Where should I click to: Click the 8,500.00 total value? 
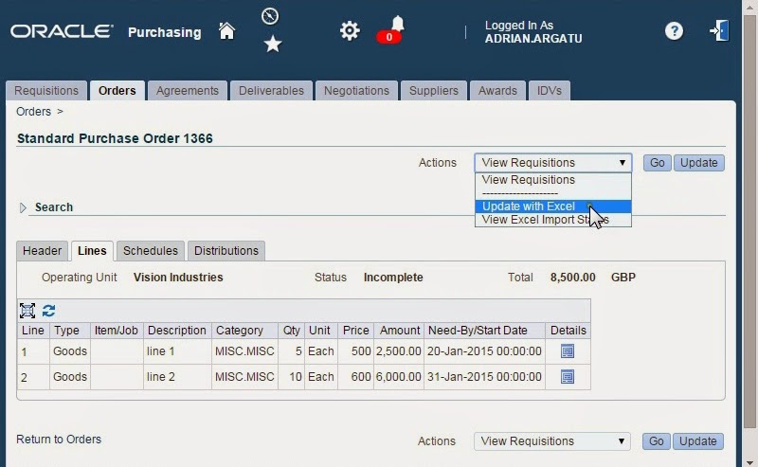tap(573, 278)
